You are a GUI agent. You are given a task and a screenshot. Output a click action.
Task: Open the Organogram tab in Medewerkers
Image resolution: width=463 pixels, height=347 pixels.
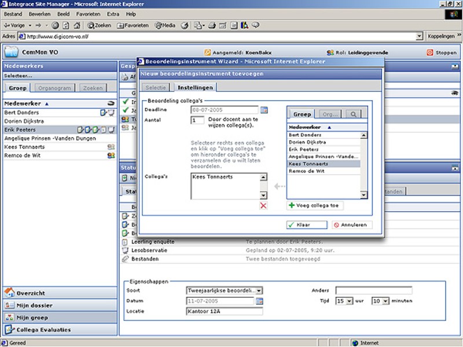coord(54,88)
